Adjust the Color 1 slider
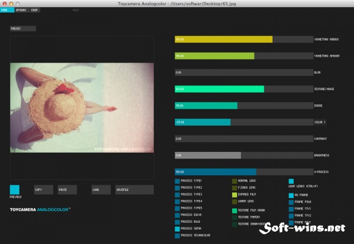Image resolution: width=354 pixels, height=244 pixels. tap(244, 122)
